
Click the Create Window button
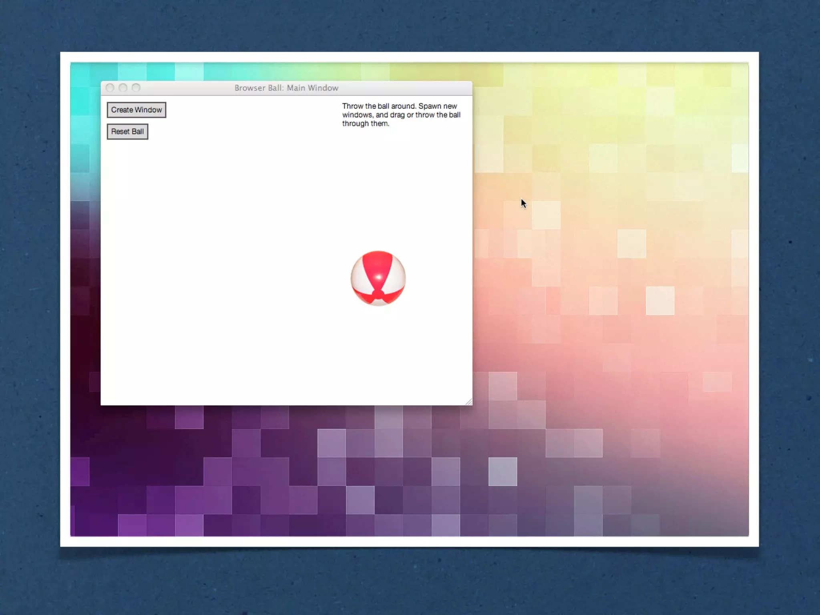tap(136, 110)
